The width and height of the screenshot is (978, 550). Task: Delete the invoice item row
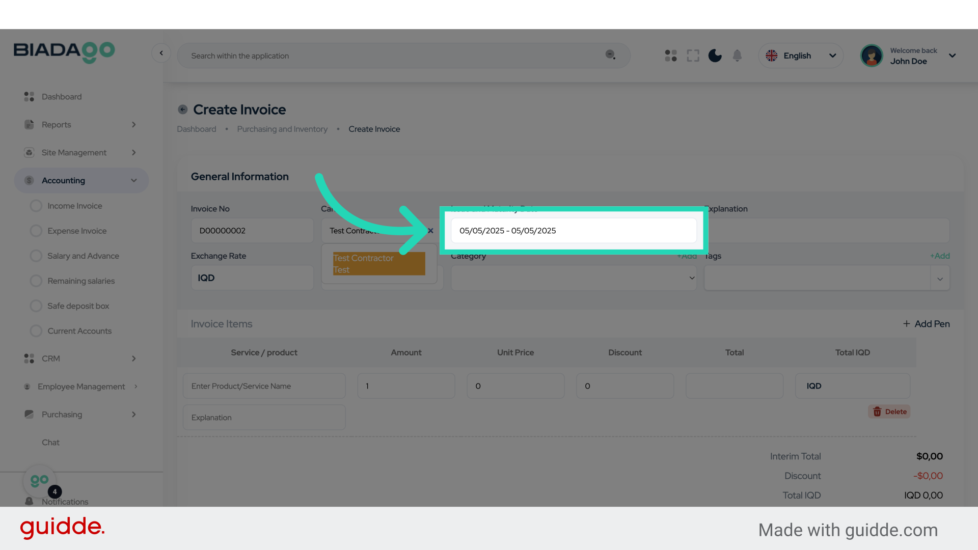tap(889, 411)
